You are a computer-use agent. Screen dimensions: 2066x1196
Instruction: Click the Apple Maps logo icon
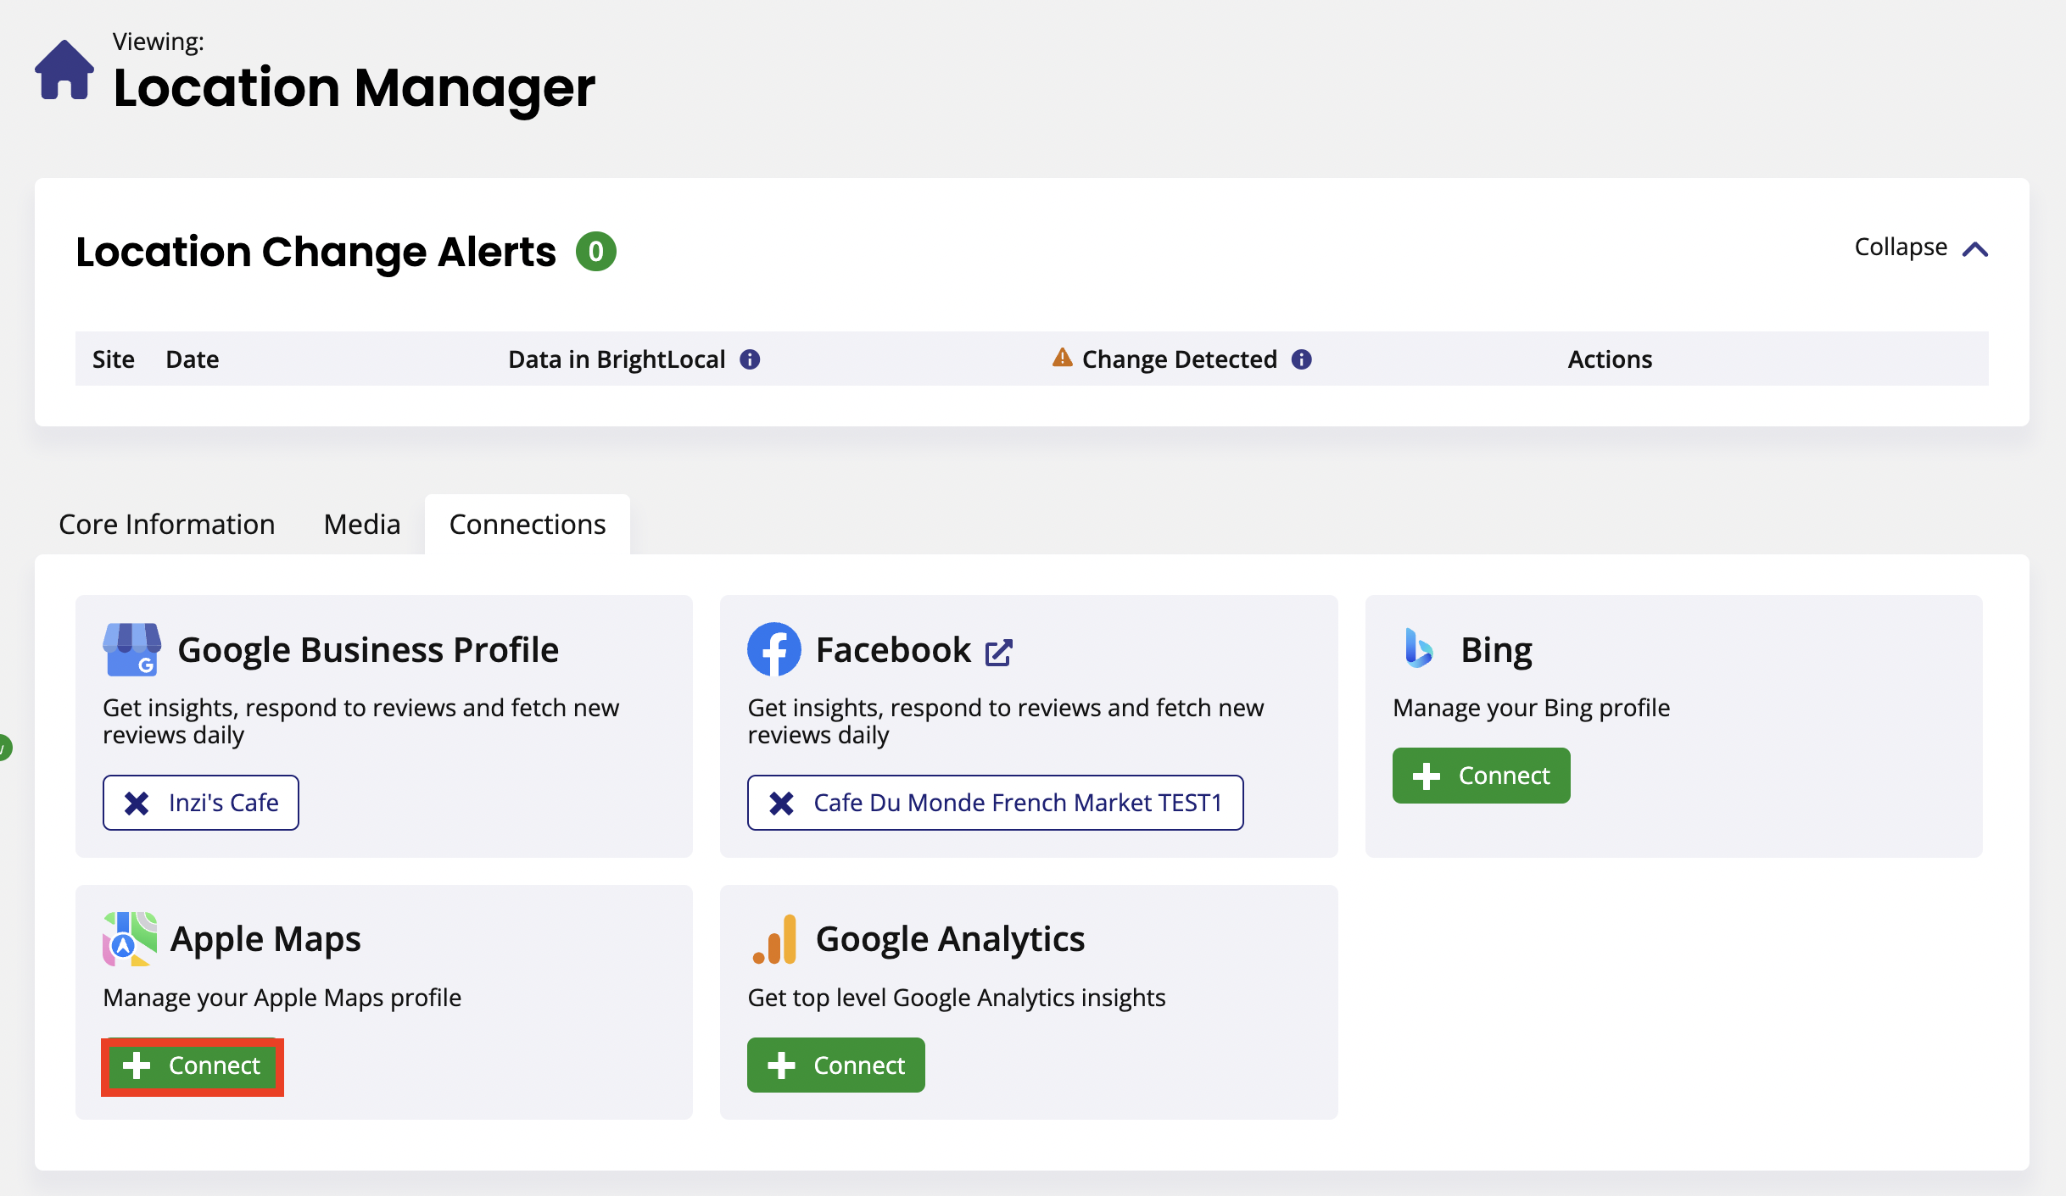pos(130,939)
